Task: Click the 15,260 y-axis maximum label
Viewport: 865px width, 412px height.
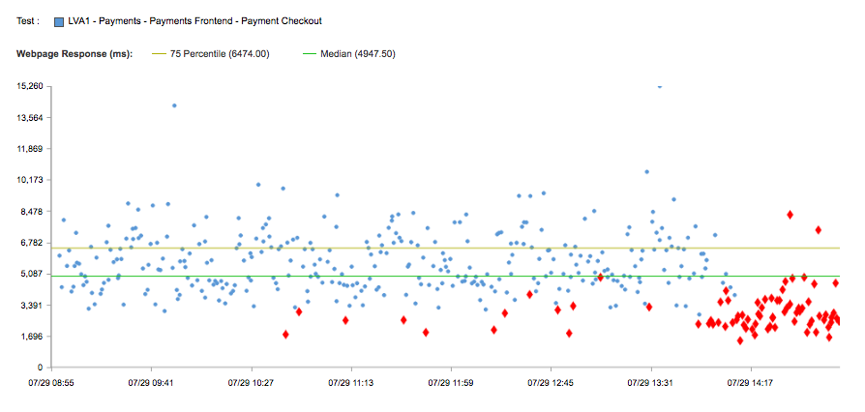Action: point(30,86)
